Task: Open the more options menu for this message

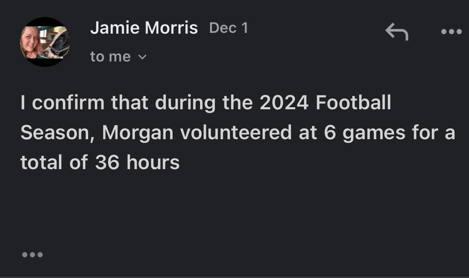Action: click(452, 32)
